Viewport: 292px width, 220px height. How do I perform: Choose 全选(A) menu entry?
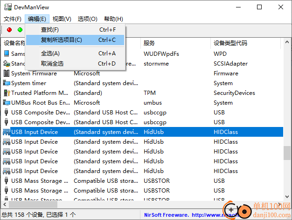[x=75, y=53]
